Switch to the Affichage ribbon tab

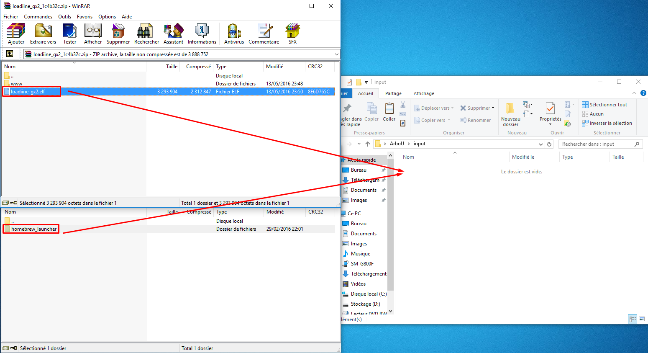pos(424,93)
